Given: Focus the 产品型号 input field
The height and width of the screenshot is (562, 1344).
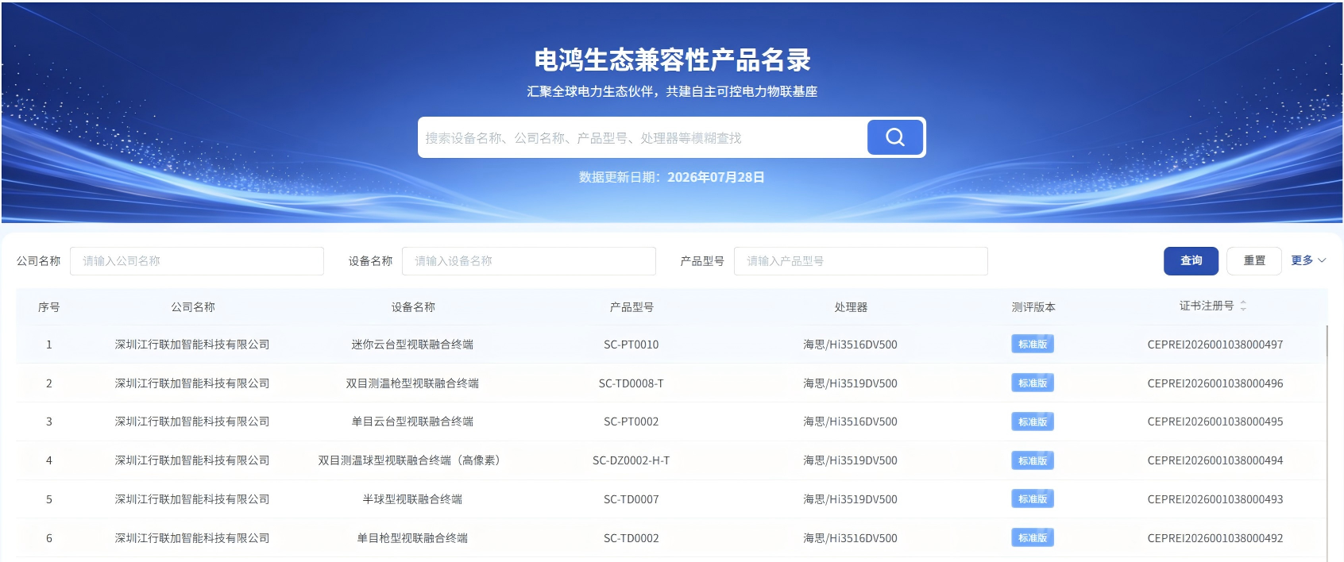Looking at the screenshot, I should click(861, 261).
